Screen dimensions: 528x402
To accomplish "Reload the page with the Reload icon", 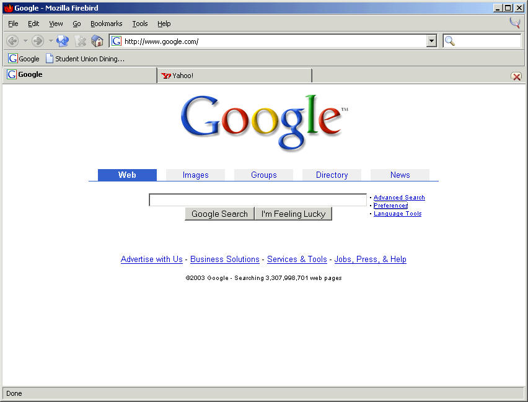I will pos(63,41).
